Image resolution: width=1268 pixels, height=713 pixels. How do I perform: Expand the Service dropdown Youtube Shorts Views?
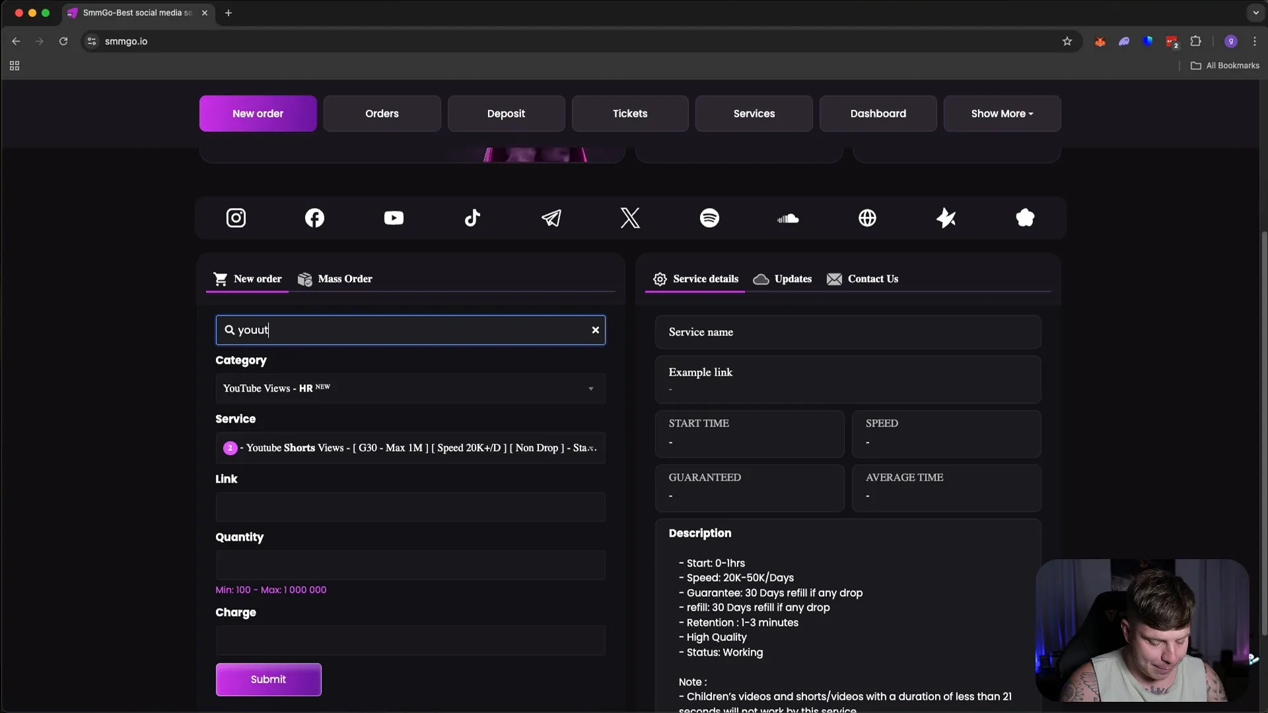pos(410,448)
